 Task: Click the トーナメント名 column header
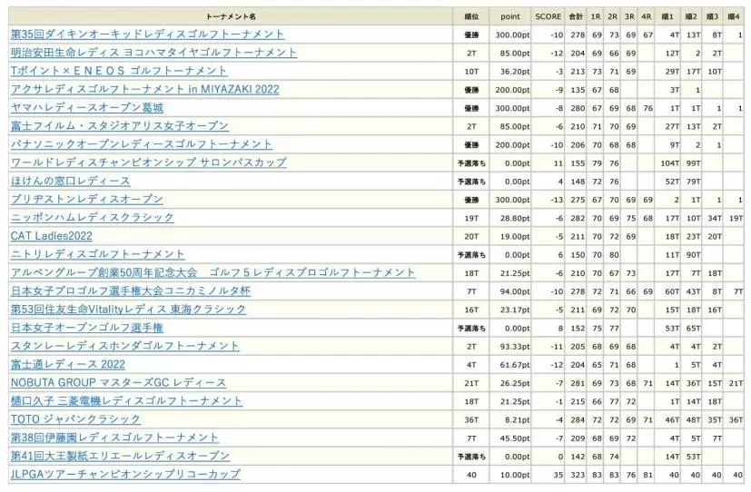coord(231,16)
